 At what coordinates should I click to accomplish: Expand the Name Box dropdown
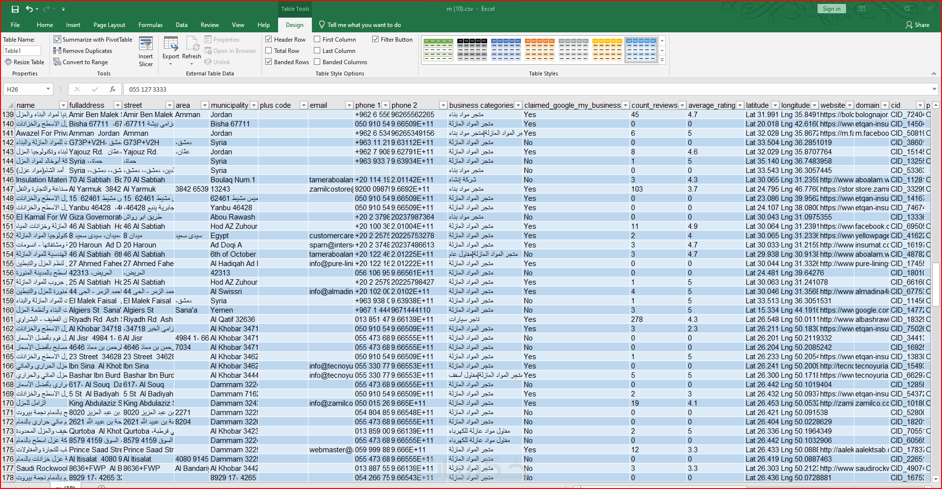coord(48,89)
